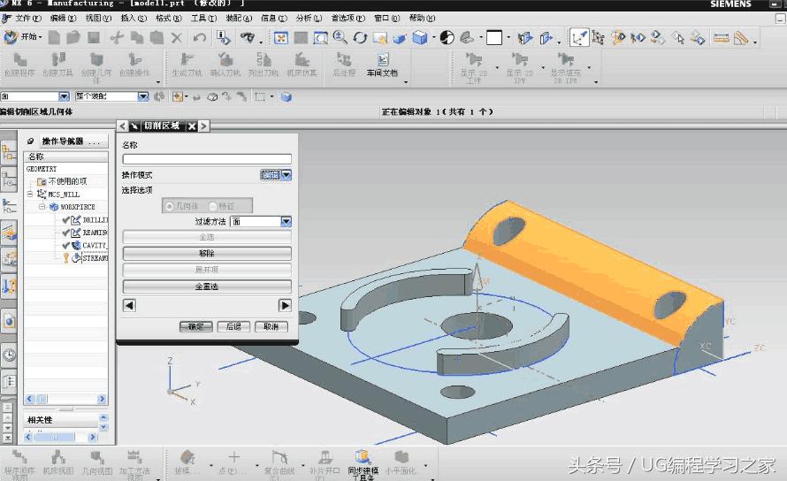Click the Zoom magnifier icon
787x481 pixels.
[x=340, y=37]
